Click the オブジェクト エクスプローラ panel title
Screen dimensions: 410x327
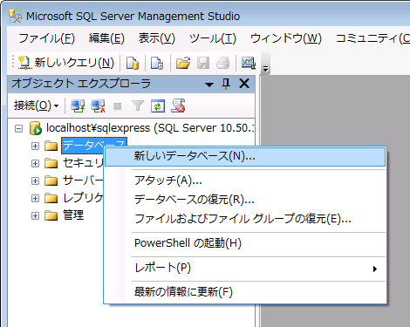tap(81, 84)
